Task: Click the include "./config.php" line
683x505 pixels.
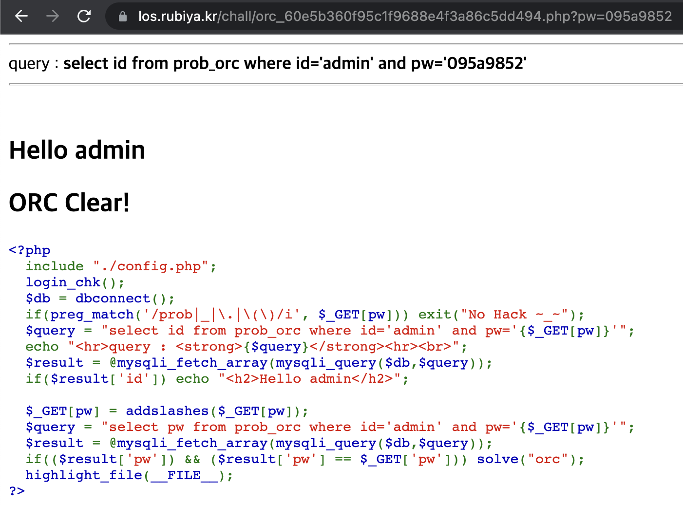Action: (x=121, y=266)
